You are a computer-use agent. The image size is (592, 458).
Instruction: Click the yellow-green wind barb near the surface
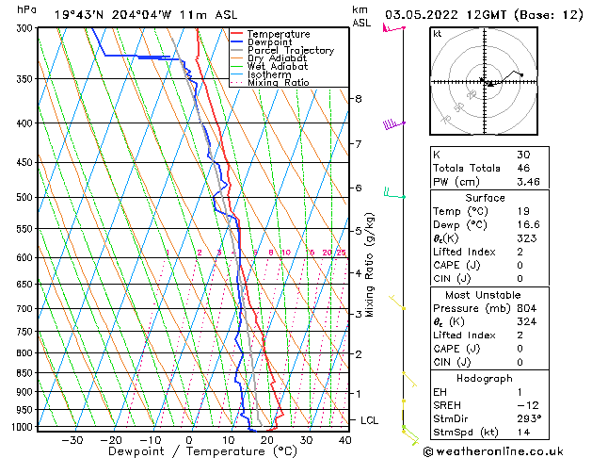(x=407, y=432)
